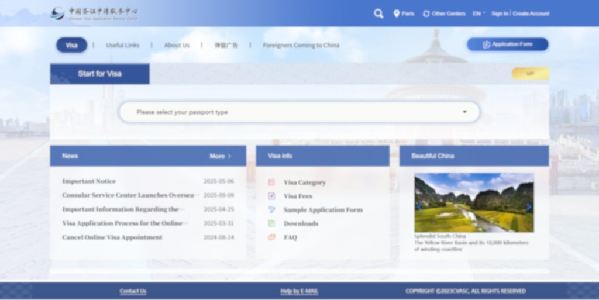Click the Beautiful China panel header
Screen dimensions: 599x300
474,156
